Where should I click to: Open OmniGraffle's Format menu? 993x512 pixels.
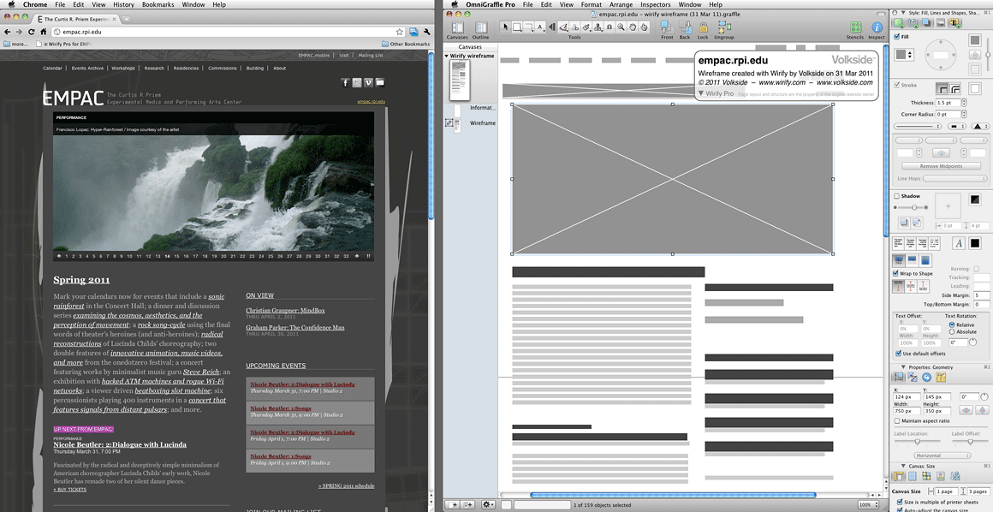(591, 4)
